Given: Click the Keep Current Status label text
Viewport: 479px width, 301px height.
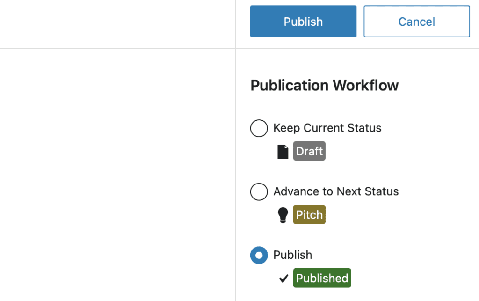Looking at the screenshot, I should point(327,128).
